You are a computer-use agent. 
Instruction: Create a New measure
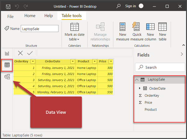pos(123,32)
